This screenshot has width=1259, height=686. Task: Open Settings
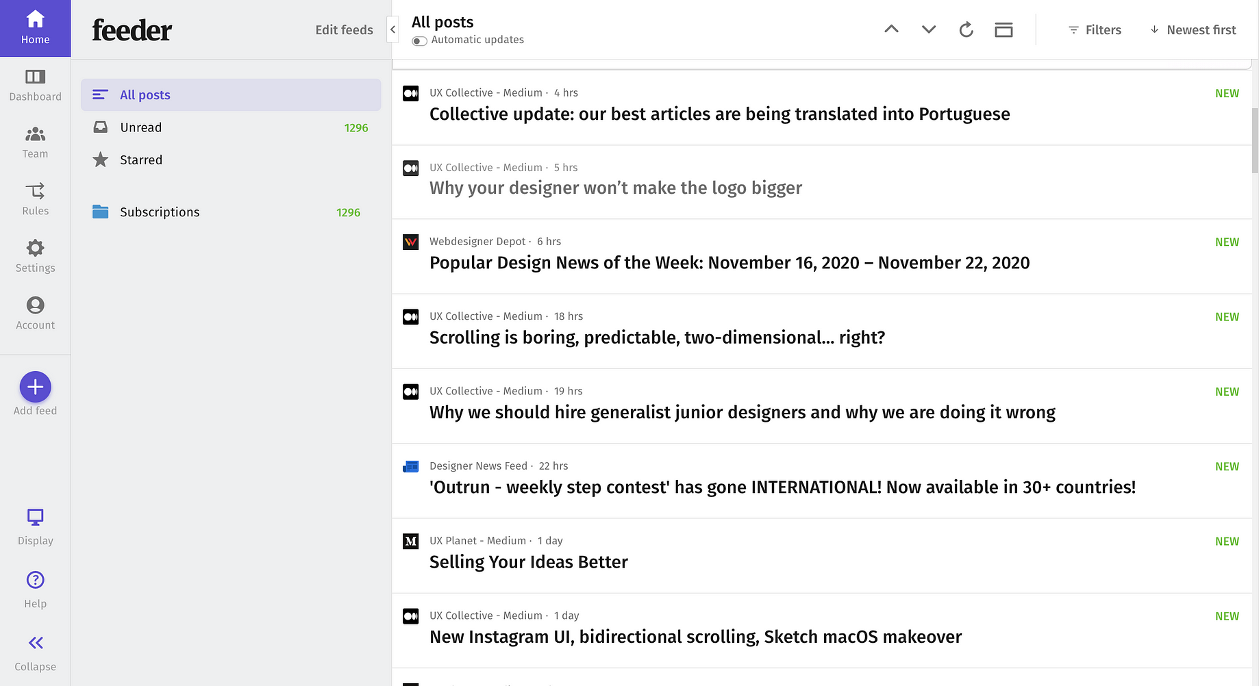[x=35, y=255]
